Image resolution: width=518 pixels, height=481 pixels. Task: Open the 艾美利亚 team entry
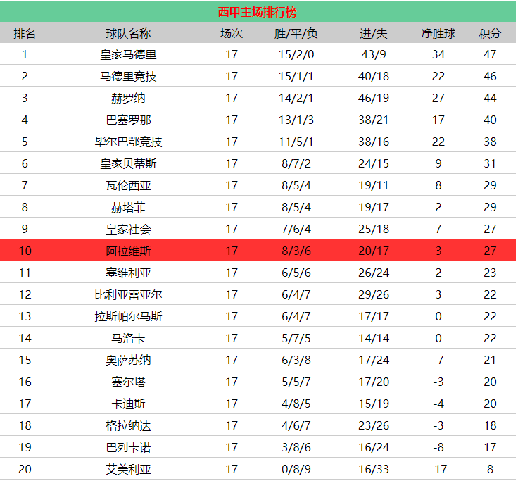click(128, 469)
